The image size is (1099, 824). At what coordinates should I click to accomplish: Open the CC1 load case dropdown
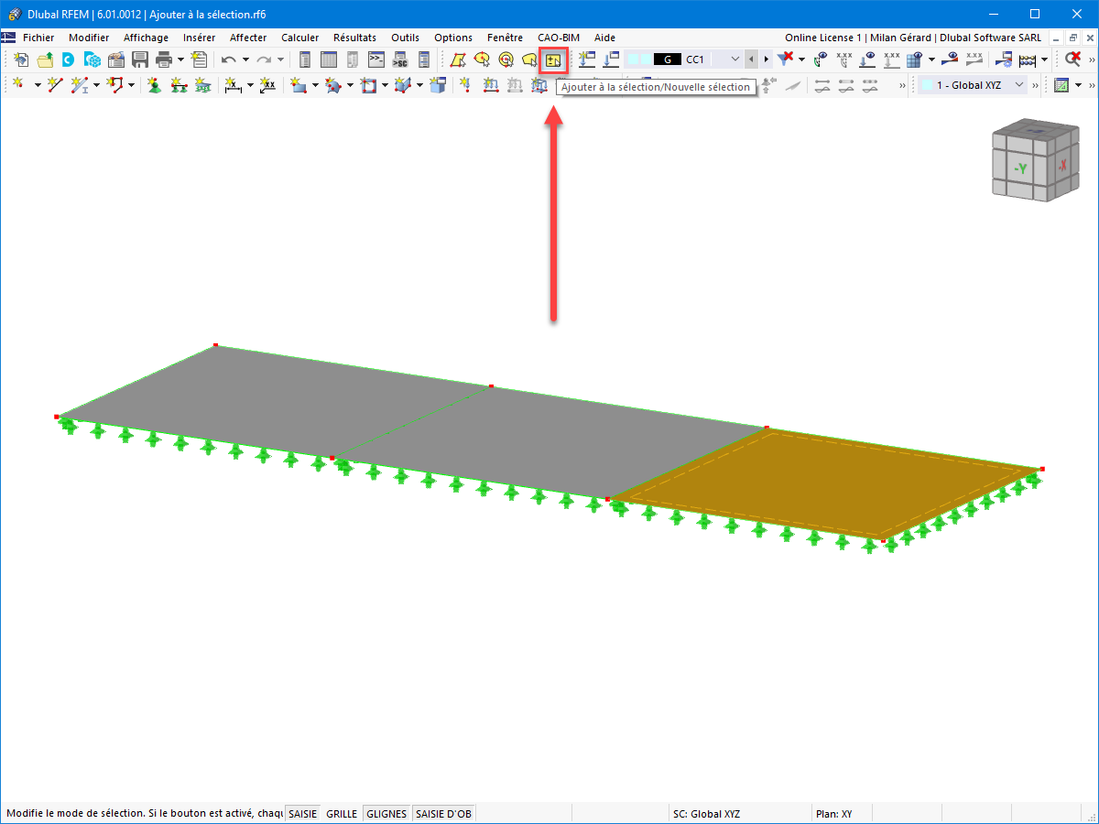734,60
